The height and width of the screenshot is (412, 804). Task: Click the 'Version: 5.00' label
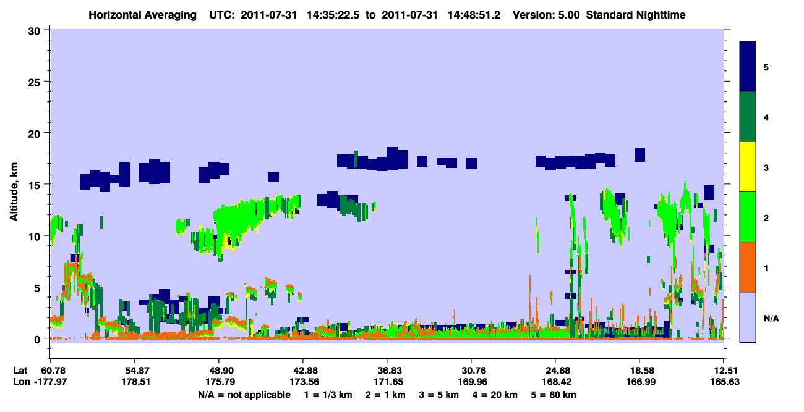(546, 14)
